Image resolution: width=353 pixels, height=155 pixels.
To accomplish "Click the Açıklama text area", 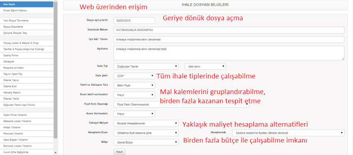I will point(229,53).
